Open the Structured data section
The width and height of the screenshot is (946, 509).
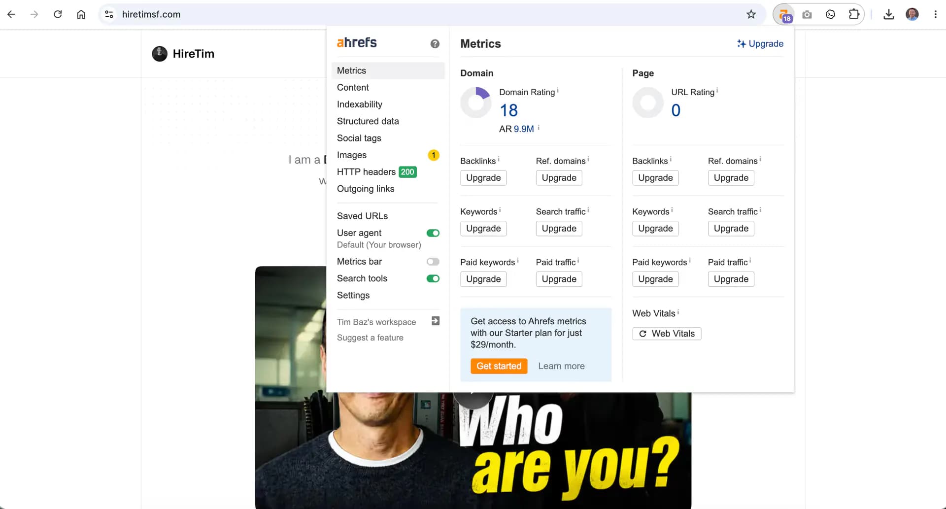point(368,121)
